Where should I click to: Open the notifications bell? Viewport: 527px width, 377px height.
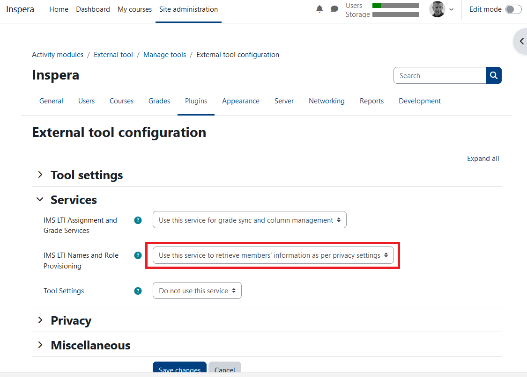[319, 8]
